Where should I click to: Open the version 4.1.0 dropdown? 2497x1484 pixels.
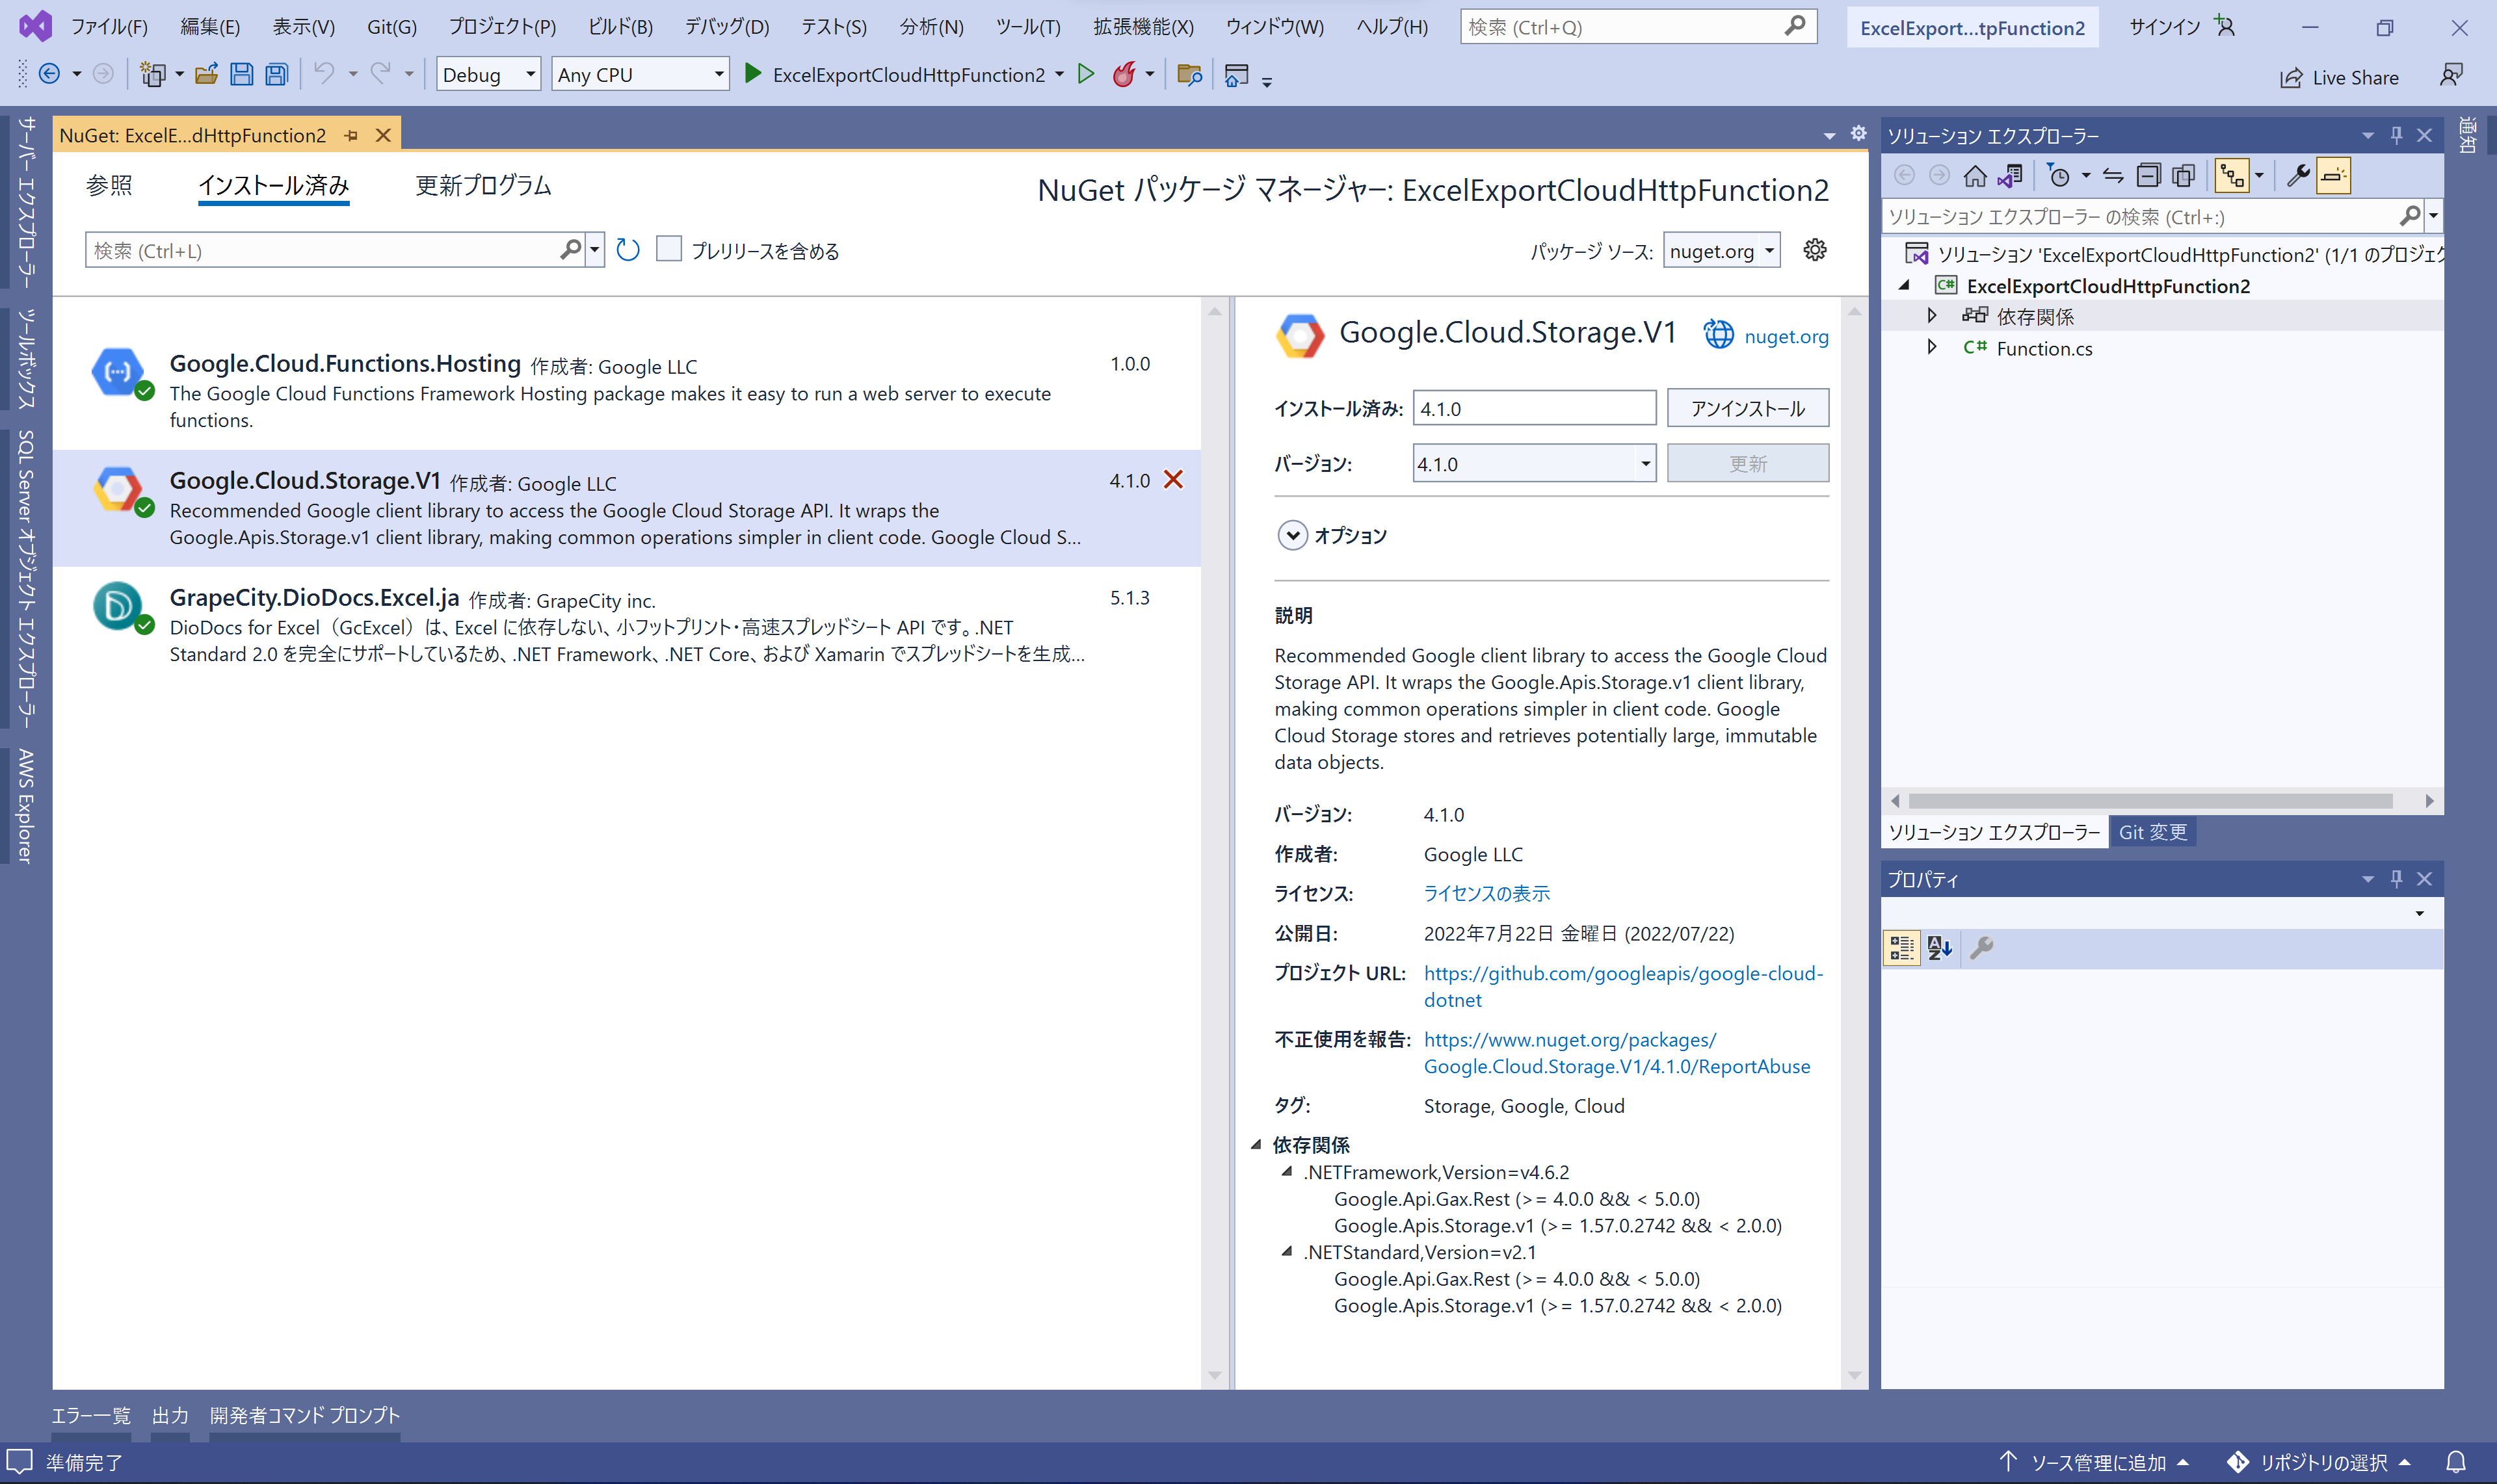(1533, 464)
